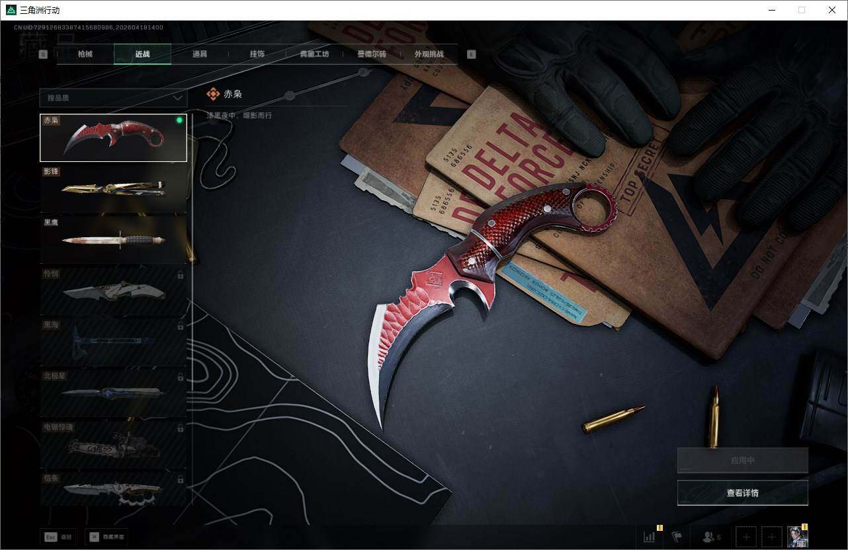Click the 应用中 button

pos(743,460)
